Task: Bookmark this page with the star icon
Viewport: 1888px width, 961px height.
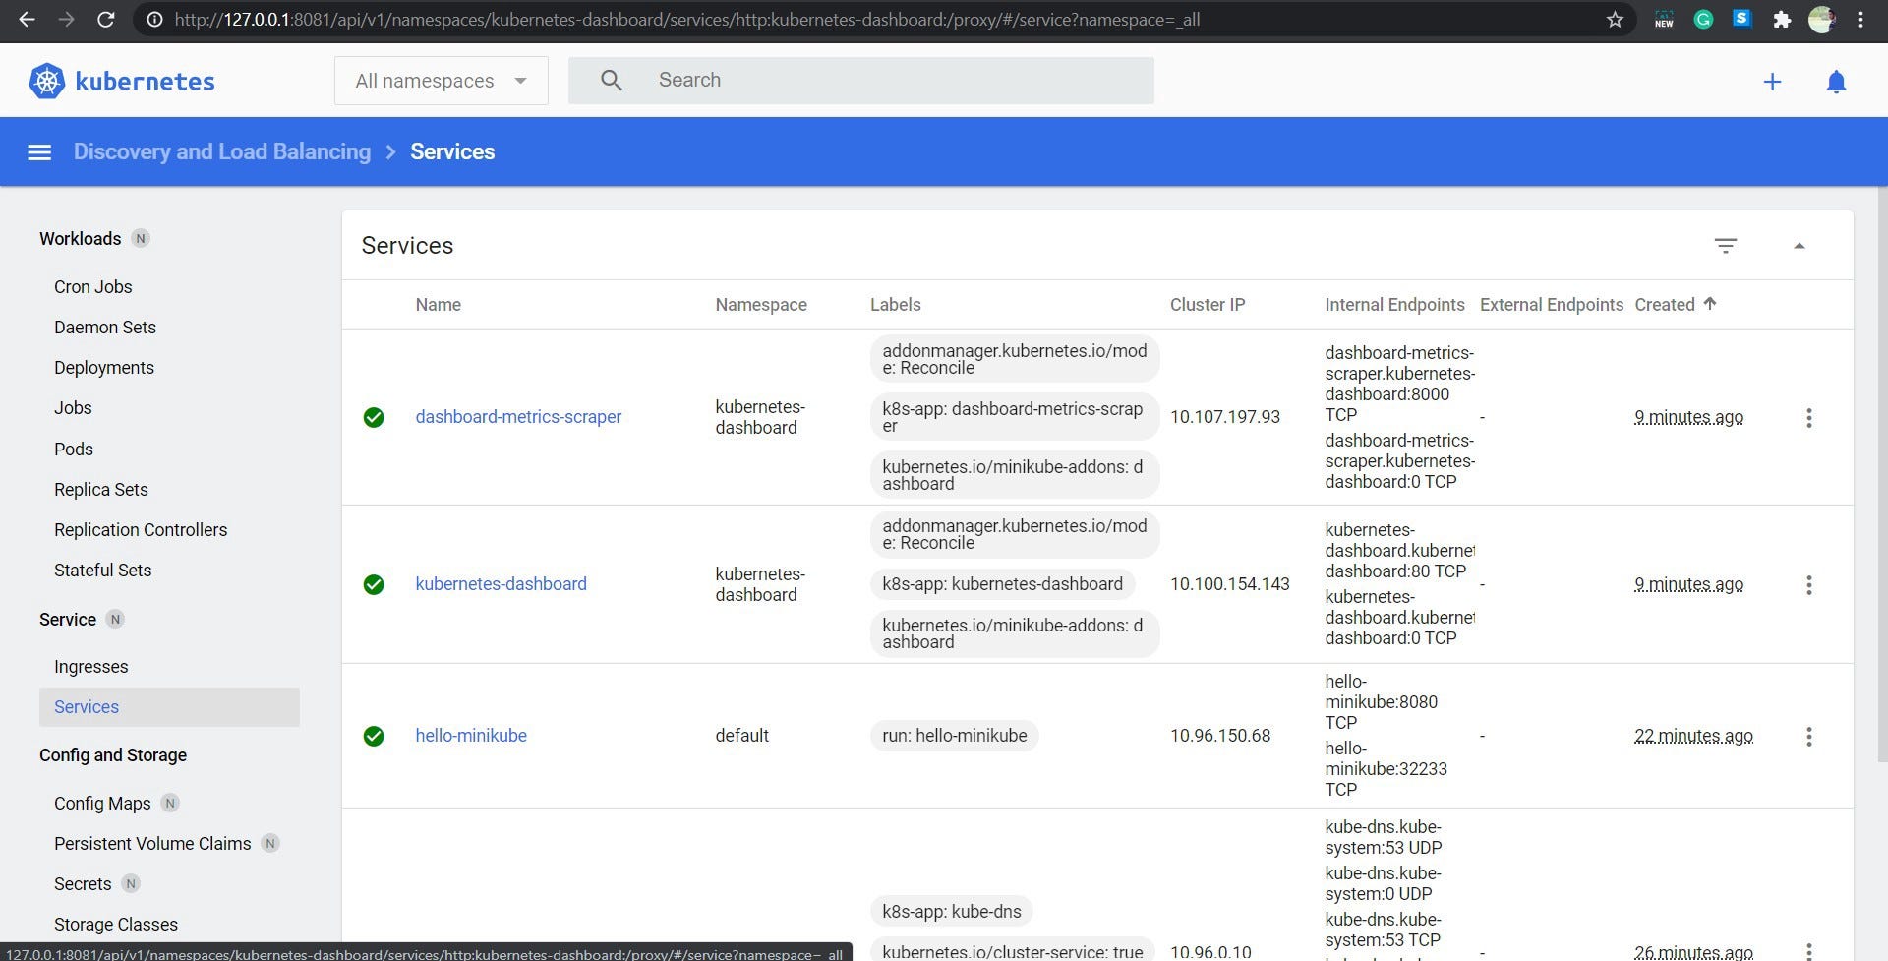Action: [1615, 20]
